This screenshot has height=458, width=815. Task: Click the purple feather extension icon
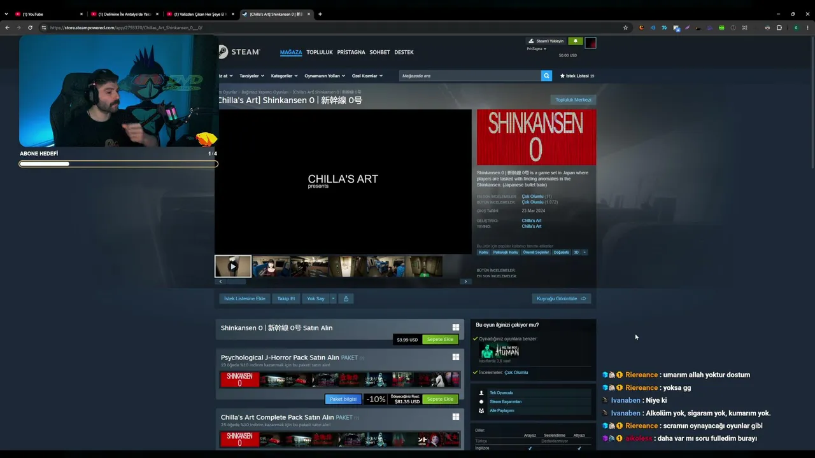point(687,27)
